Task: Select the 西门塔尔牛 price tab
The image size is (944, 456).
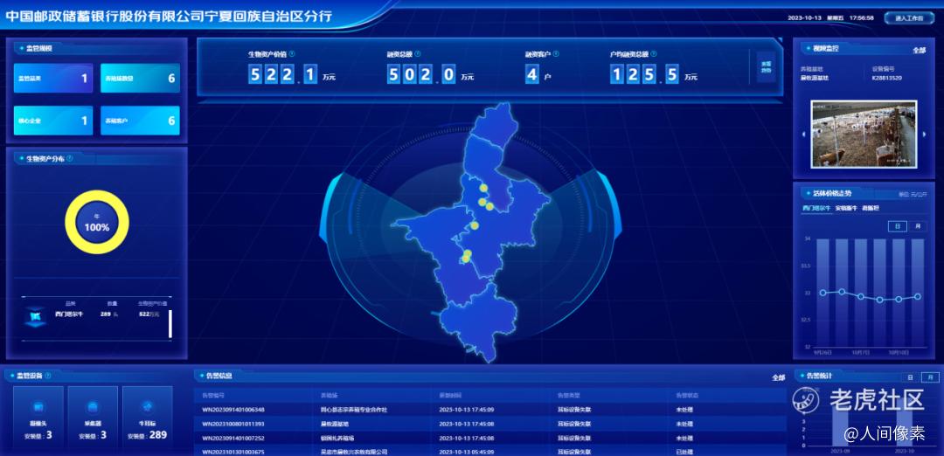Action: (816, 208)
